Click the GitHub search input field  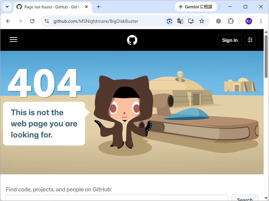[x=117, y=198]
